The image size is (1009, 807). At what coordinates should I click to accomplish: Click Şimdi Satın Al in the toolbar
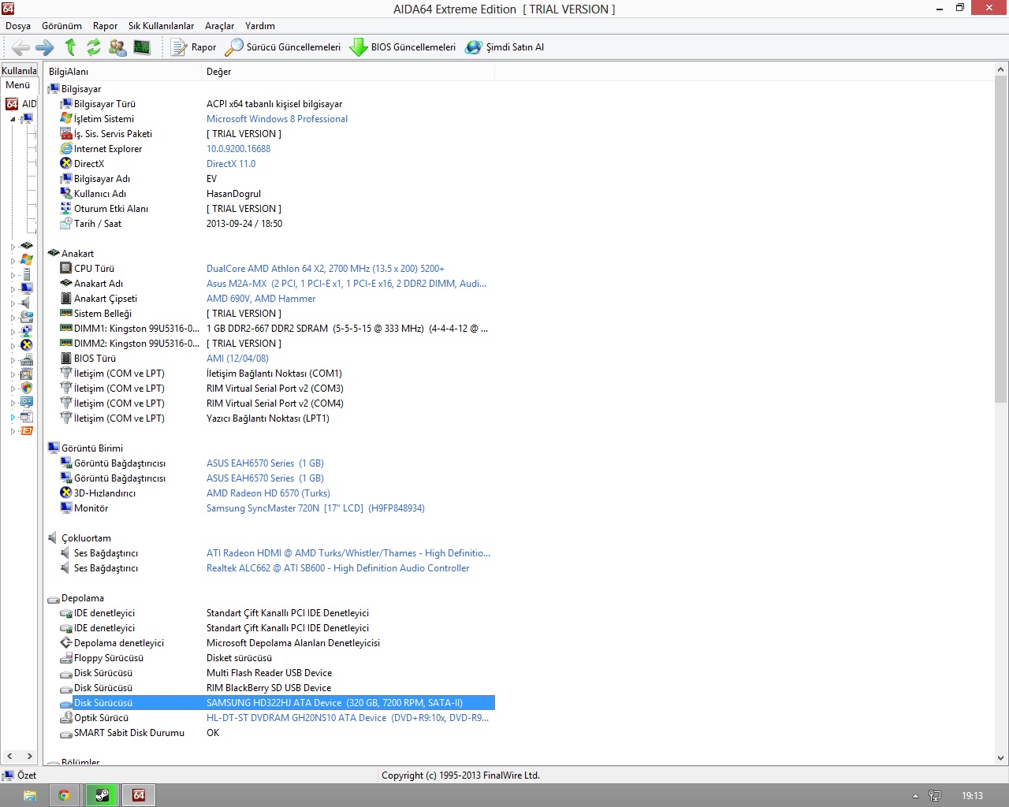(x=504, y=47)
